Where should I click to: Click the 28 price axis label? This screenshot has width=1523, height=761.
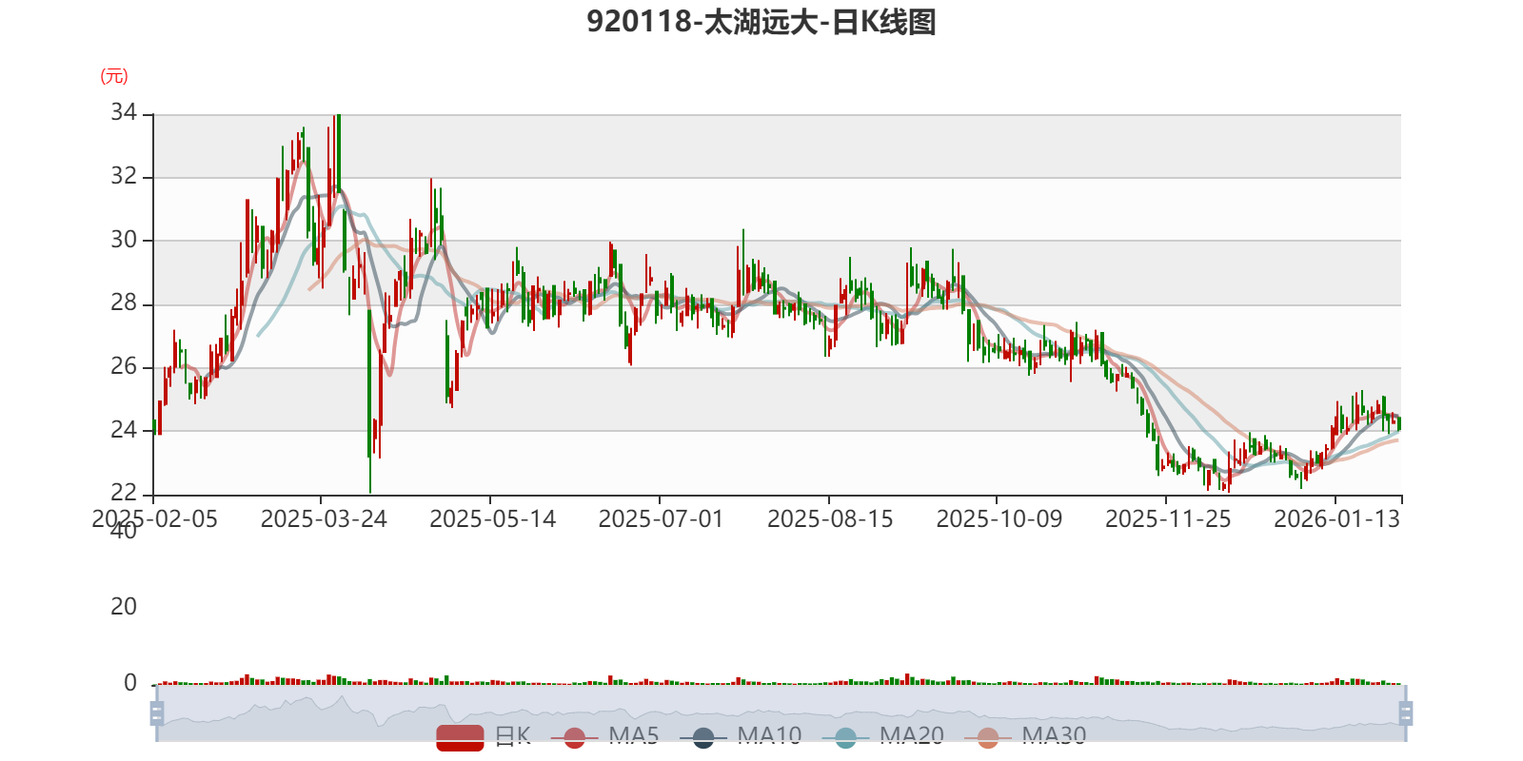124,303
